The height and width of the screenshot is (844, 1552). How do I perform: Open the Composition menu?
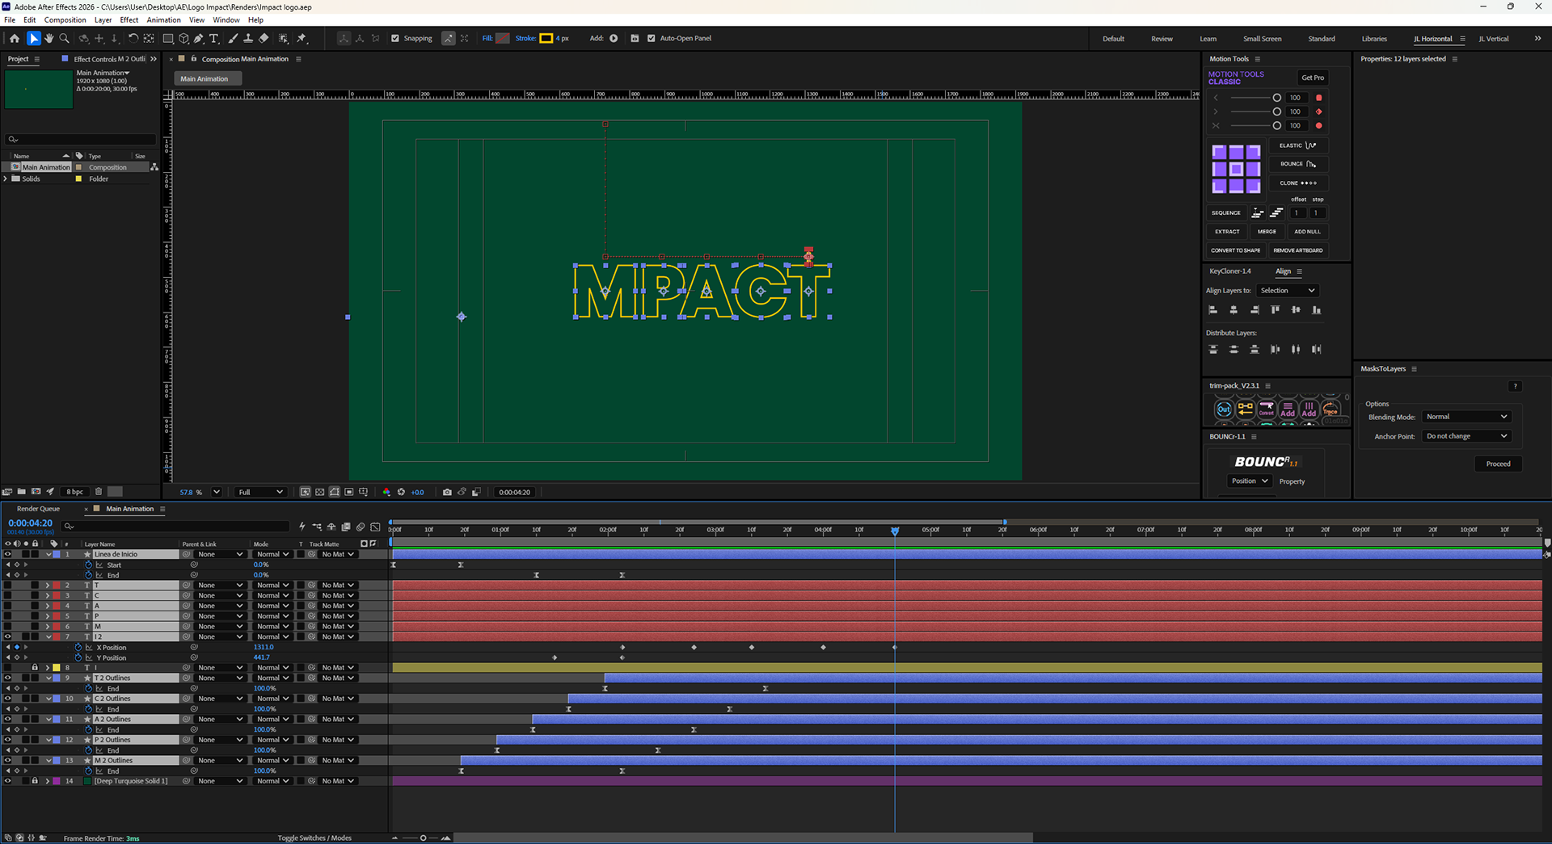click(65, 19)
